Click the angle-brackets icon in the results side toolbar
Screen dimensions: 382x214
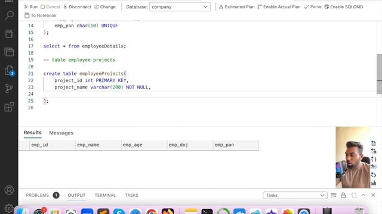coord(374,175)
